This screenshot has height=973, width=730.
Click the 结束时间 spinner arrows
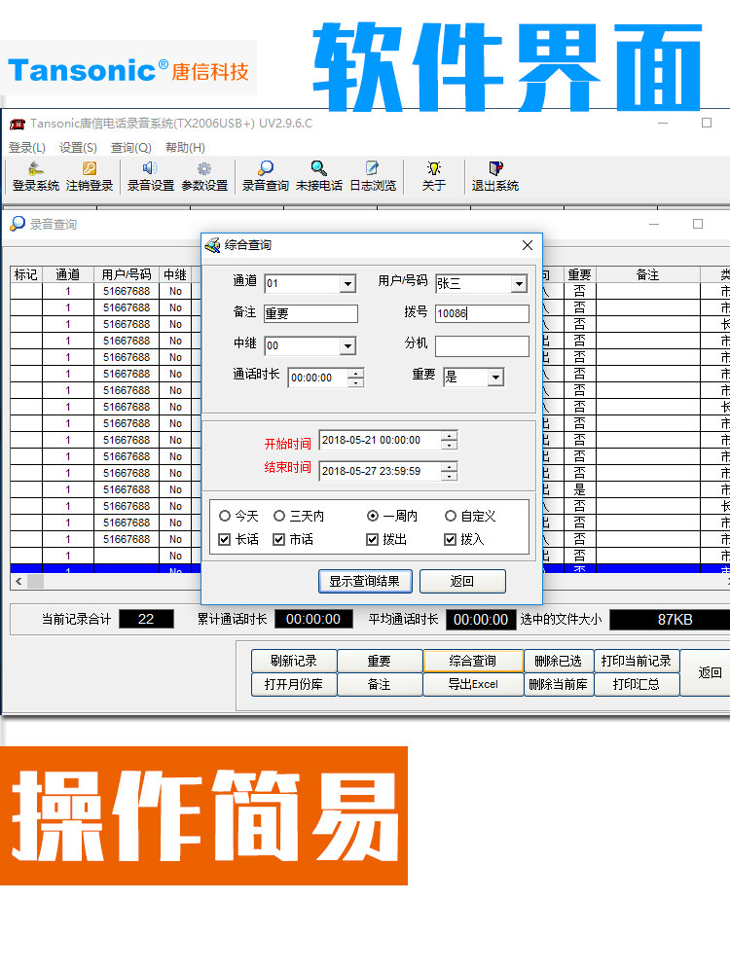[450, 471]
